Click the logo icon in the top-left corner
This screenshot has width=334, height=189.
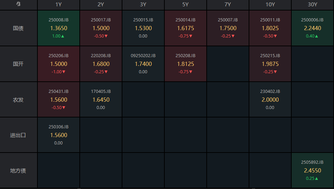click(x=18, y=5)
